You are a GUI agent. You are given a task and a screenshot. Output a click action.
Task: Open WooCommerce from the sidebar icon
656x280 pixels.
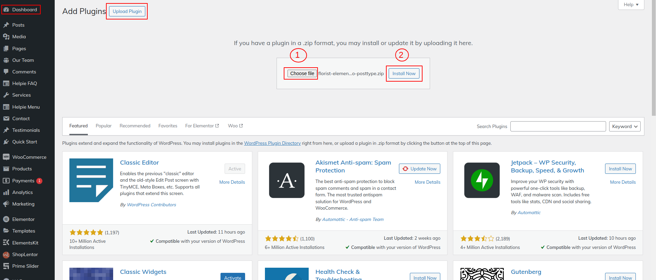click(6, 157)
